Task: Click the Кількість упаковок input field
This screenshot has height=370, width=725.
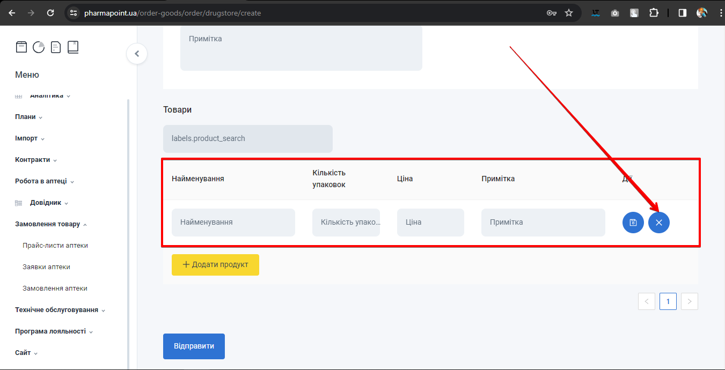Action: pyautogui.click(x=346, y=223)
